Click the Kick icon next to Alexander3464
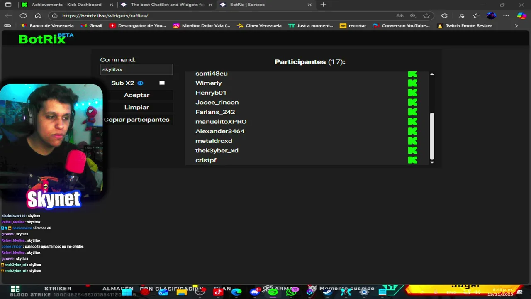 pos(412,131)
